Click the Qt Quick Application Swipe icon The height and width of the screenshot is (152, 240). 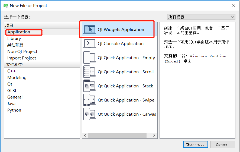coord(90,100)
